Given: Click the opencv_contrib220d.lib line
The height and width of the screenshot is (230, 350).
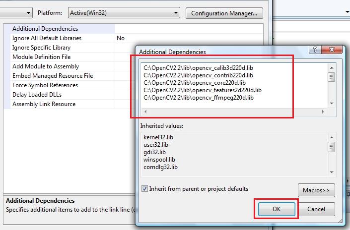Looking at the screenshot, I should (198, 75).
